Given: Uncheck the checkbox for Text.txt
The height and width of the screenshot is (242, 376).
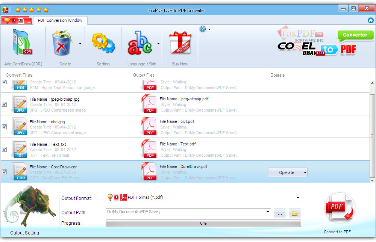Looking at the screenshot, I should tap(4, 149).
